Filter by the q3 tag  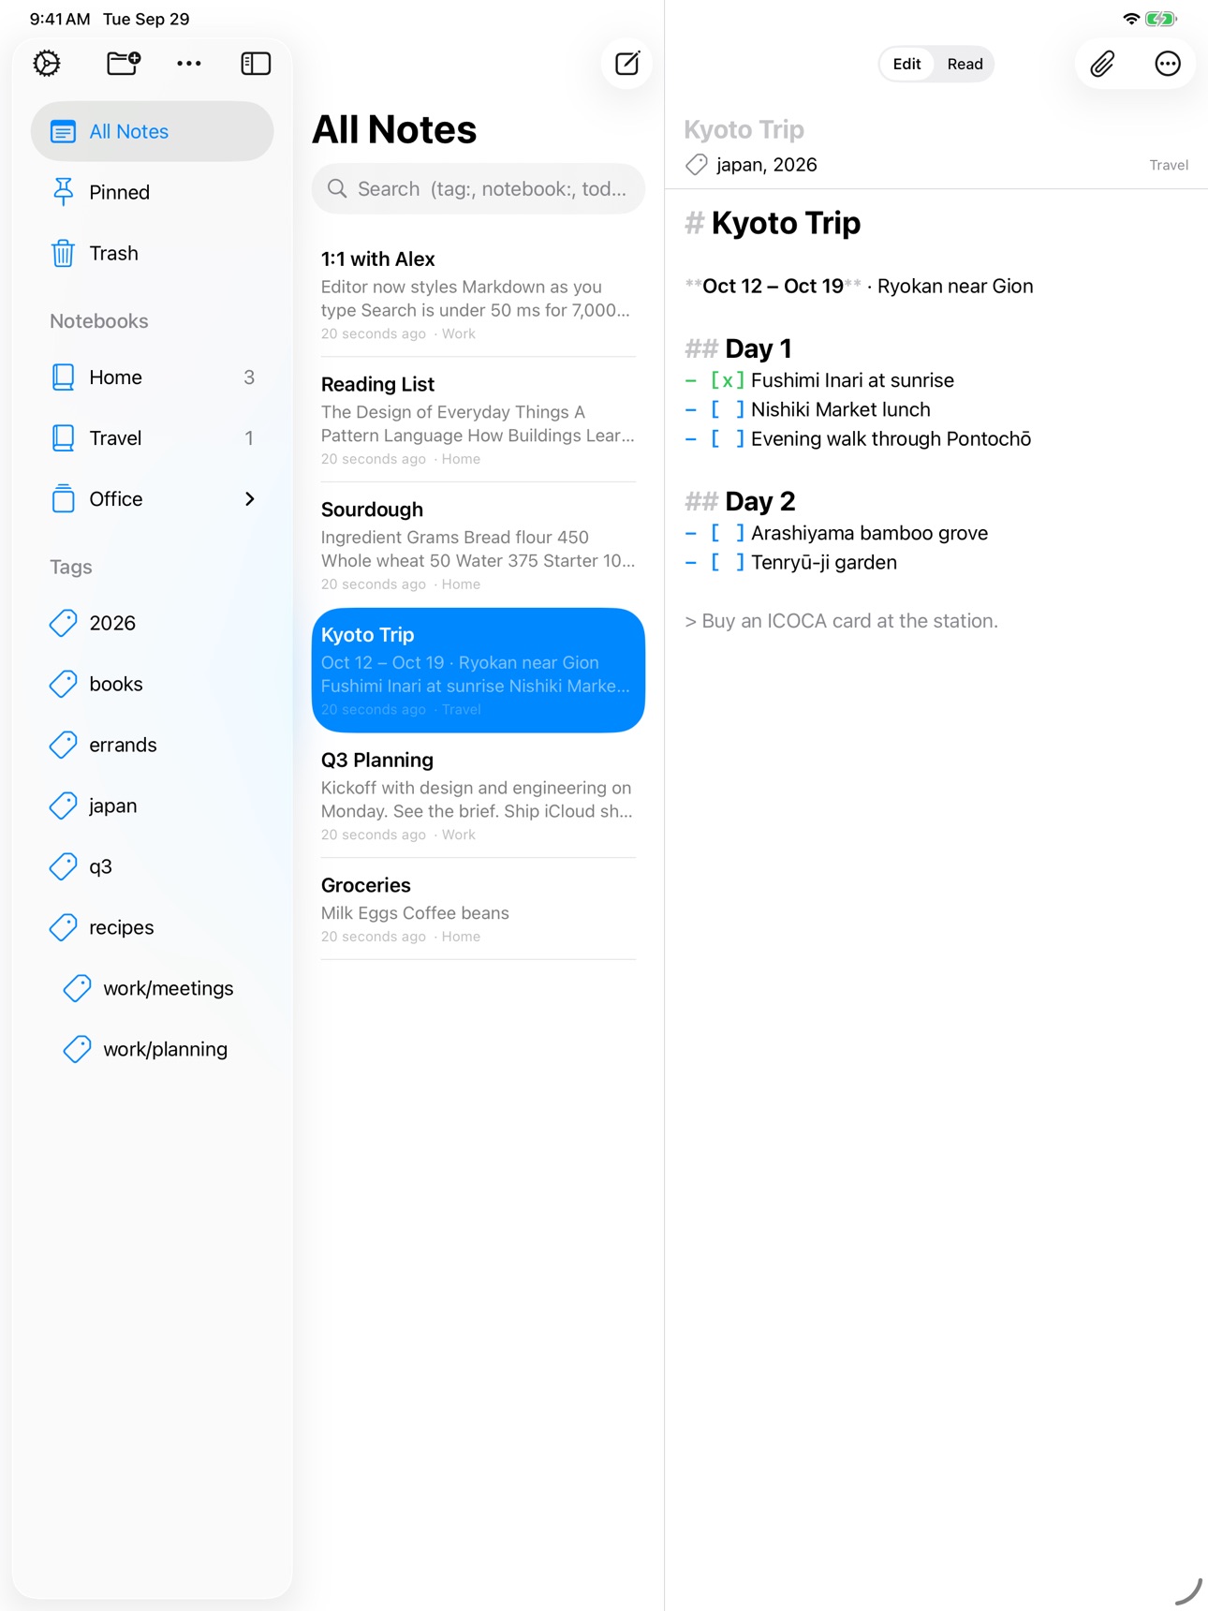(152, 866)
